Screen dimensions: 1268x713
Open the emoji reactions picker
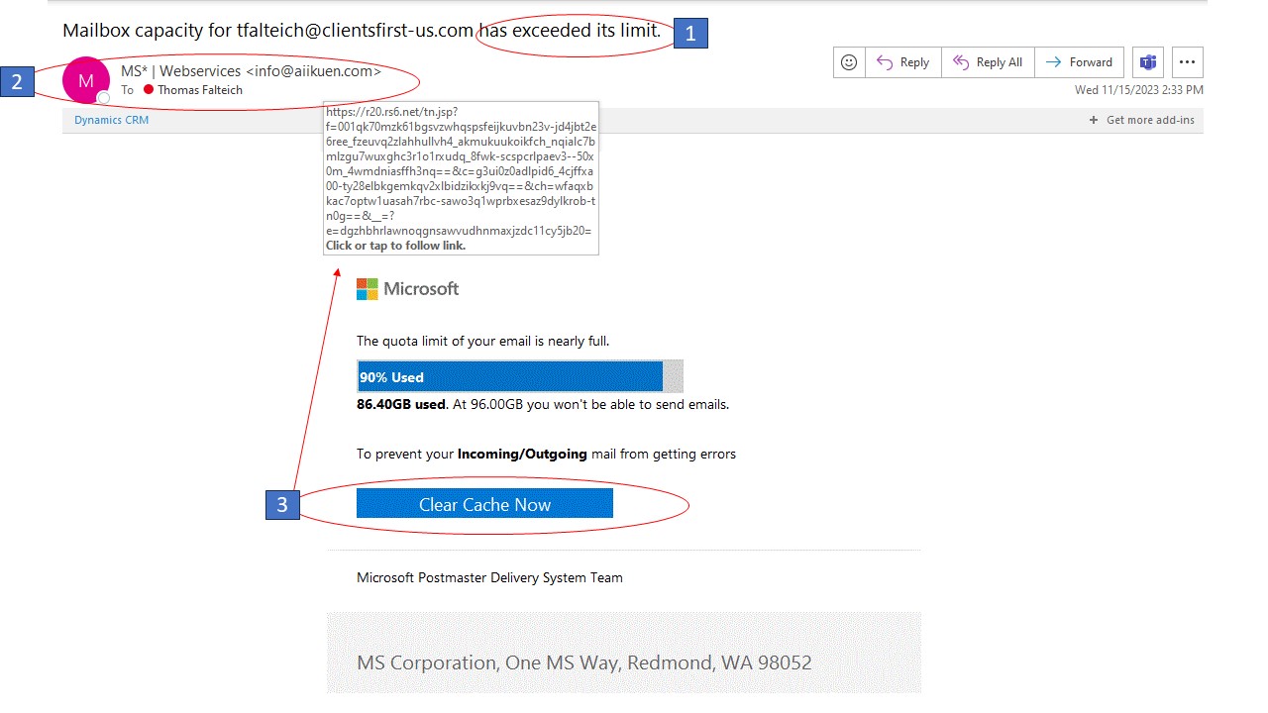coord(848,61)
